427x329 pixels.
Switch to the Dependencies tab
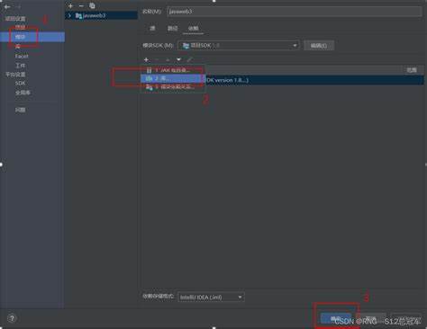pos(193,28)
